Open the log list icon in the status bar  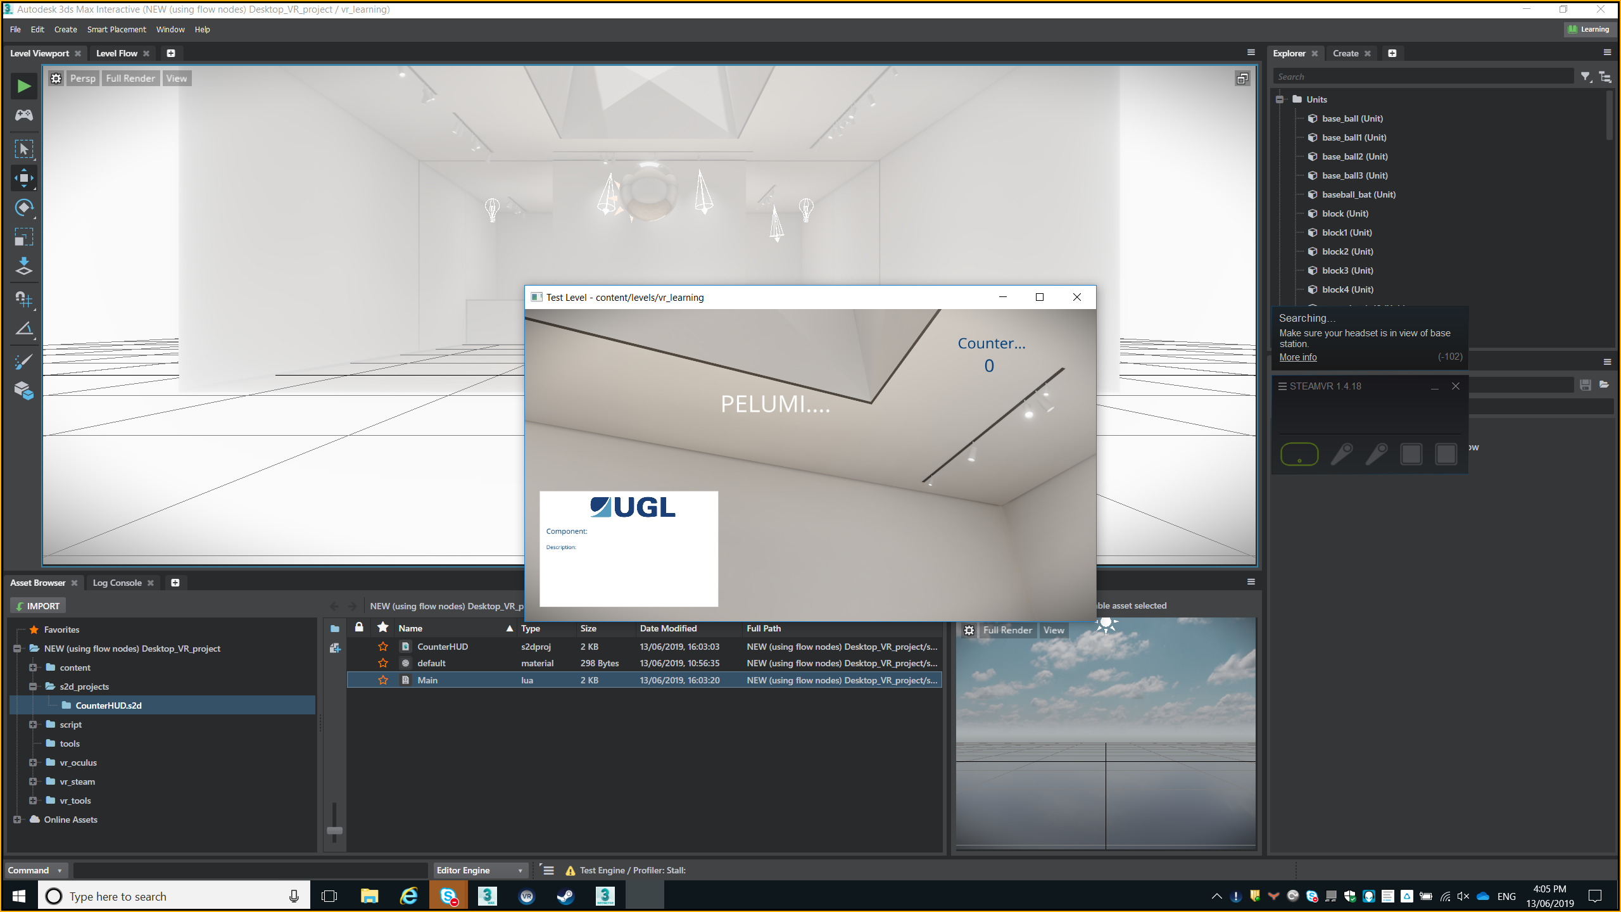click(x=548, y=870)
